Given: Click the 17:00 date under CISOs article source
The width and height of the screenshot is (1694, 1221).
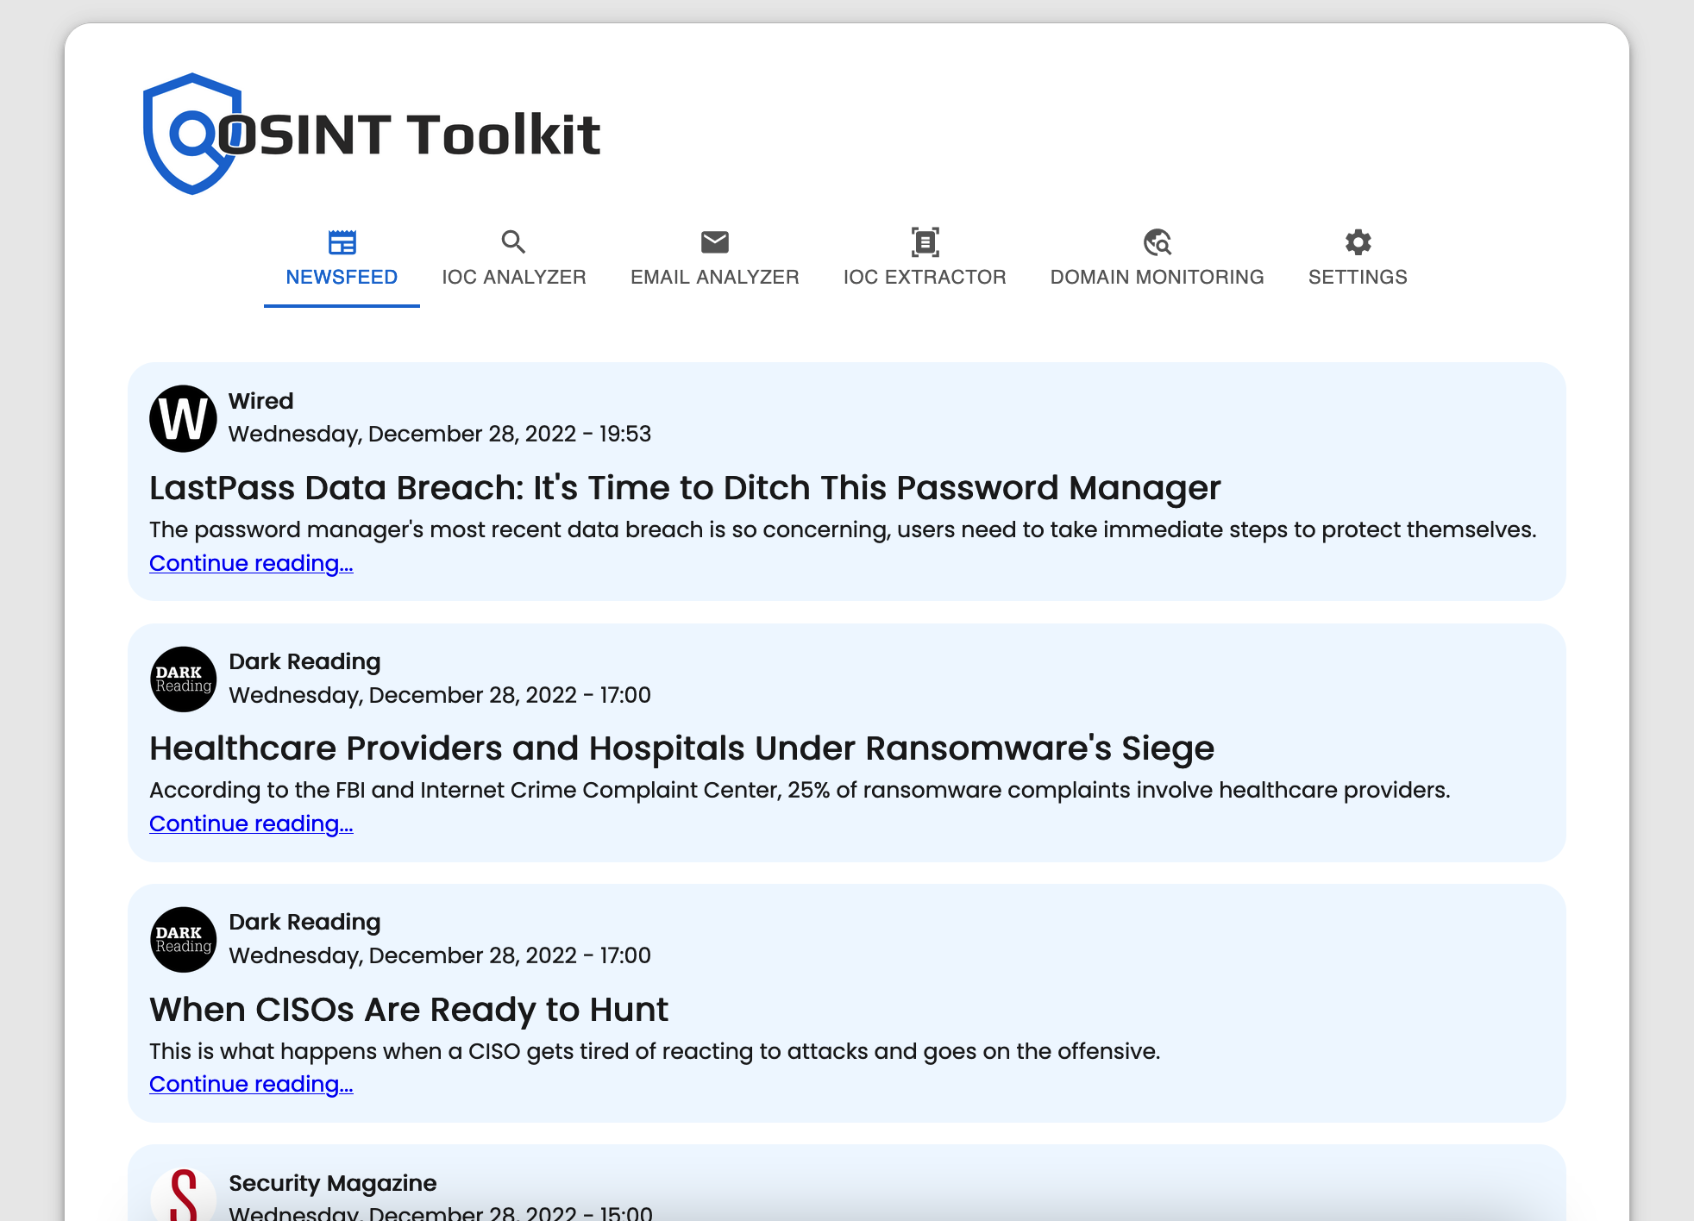Looking at the screenshot, I should click(440, 955).
